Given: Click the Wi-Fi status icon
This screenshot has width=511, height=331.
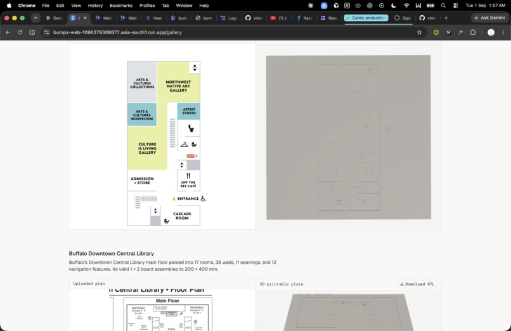Looking at the screenshot, I should click(x=406, y=6).
